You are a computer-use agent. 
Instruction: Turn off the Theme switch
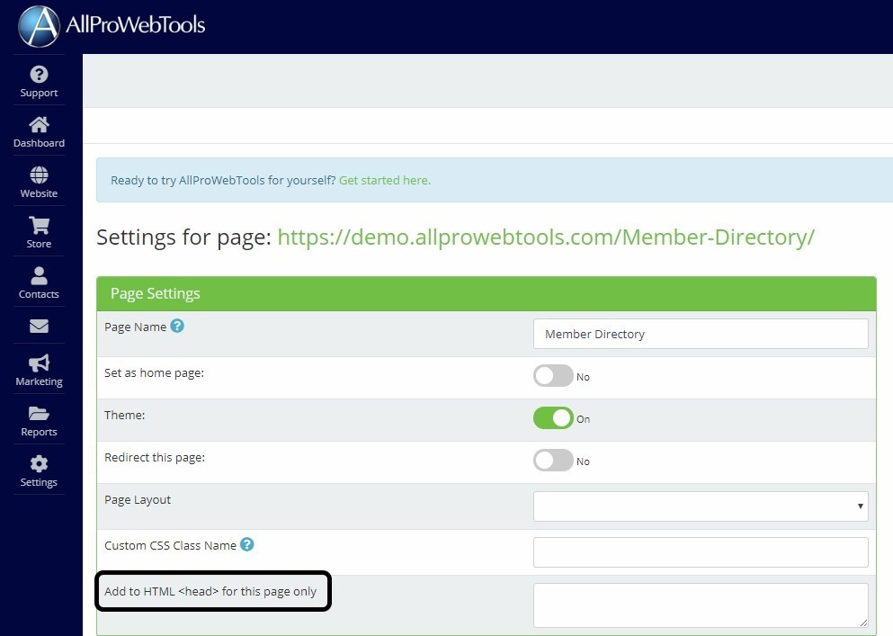[x=553, y=418]
